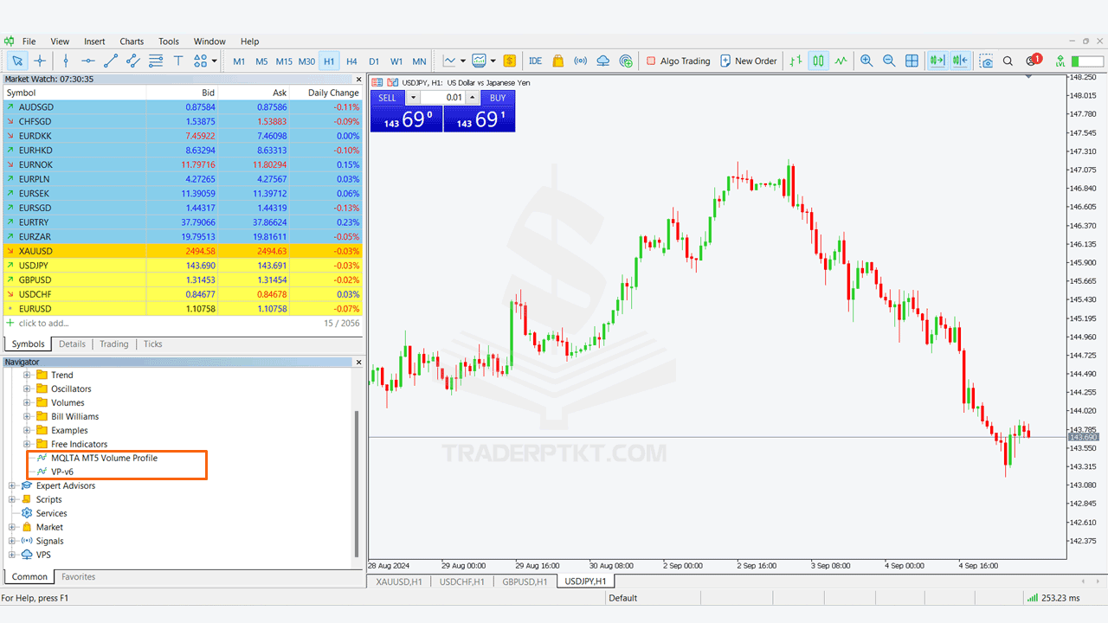Zoom out of the chart
Image resolution: width=1108 pixels, height=623 pixels.
(x=889, y=61)
